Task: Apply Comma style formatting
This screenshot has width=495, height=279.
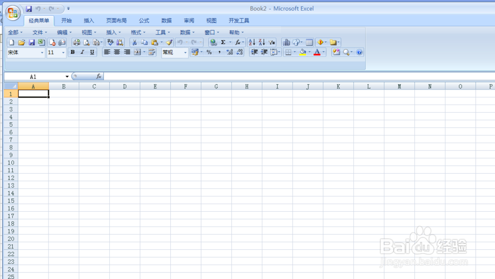Action: [x=219, y=52]
